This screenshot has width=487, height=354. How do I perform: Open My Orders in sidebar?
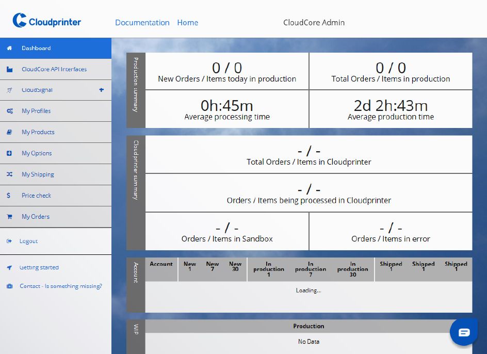point(56,217)
